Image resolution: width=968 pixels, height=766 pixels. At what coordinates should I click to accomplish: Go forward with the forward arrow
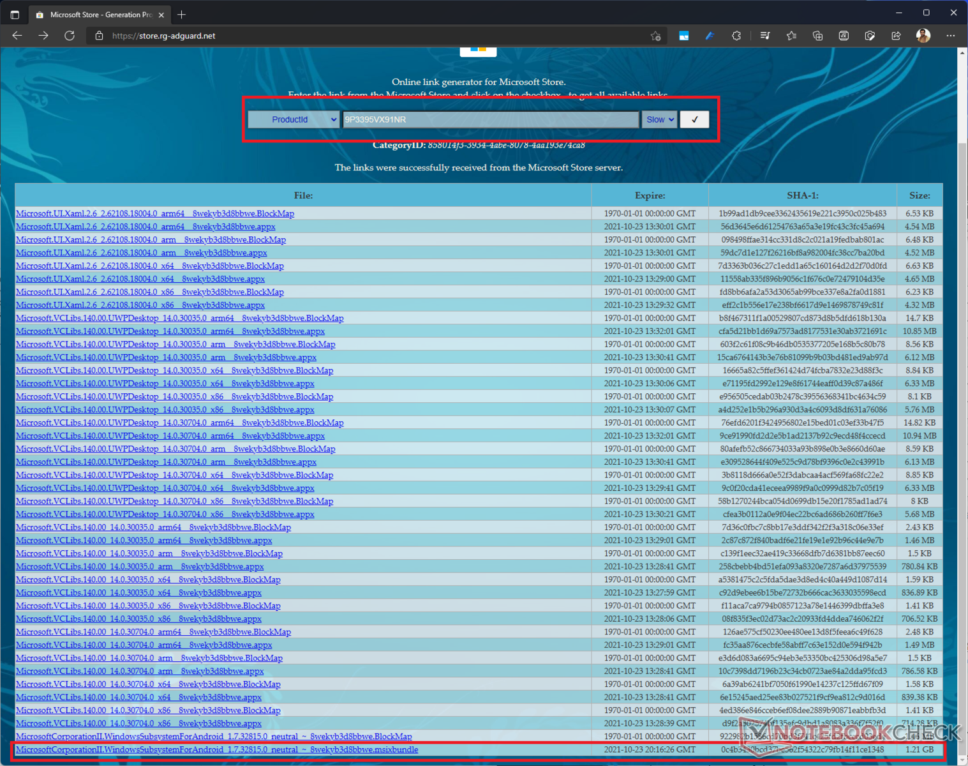coord(43,36)
